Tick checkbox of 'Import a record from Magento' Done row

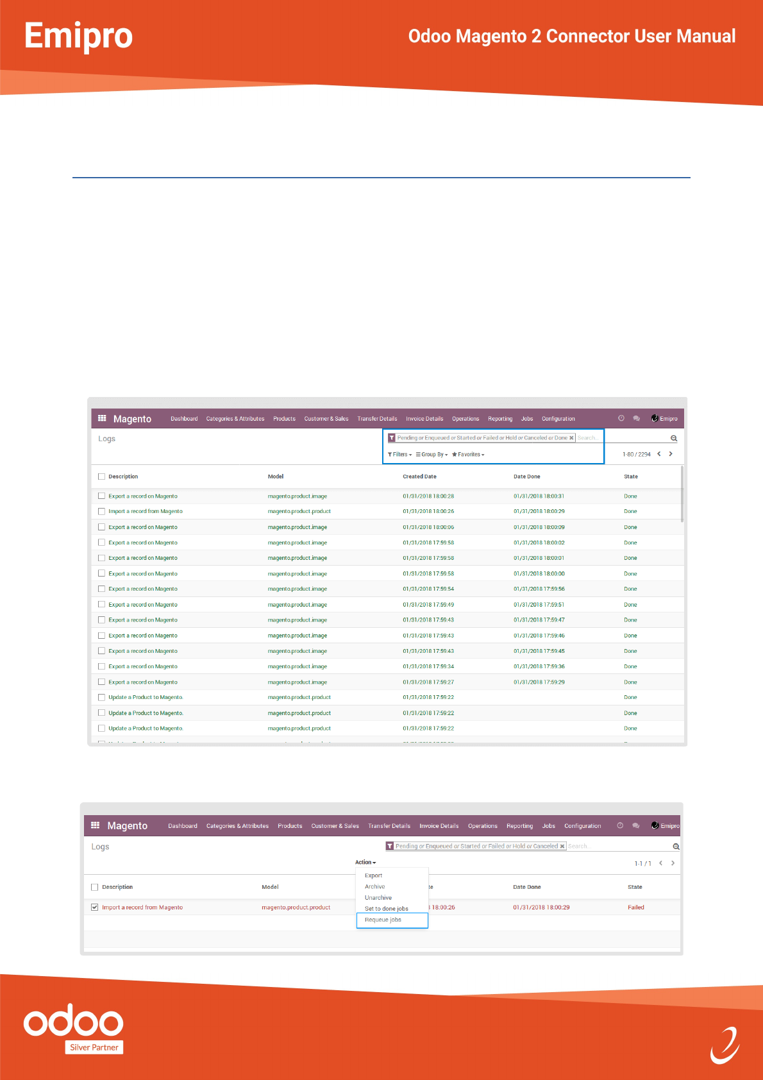point(101,511)
